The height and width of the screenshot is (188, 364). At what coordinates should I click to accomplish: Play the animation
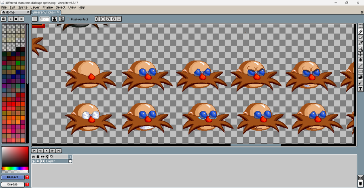[47, 151]
